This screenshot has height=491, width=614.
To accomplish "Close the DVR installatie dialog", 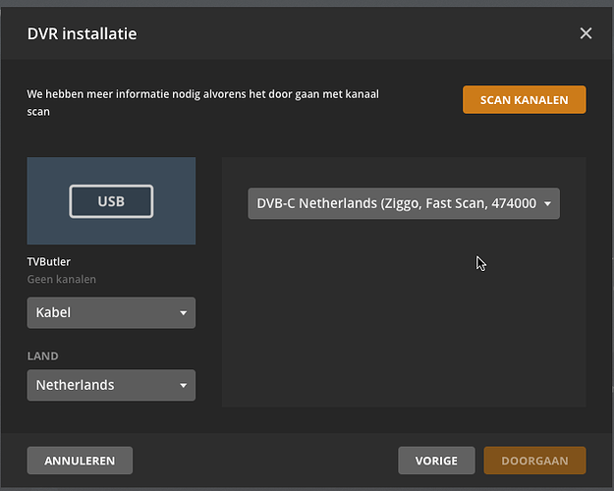I will pos(586,33).
